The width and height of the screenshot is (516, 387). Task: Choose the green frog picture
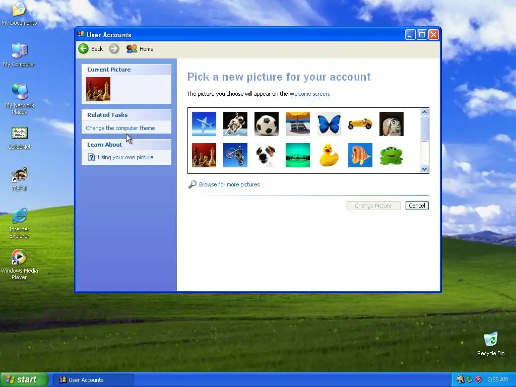coord(392,155)
